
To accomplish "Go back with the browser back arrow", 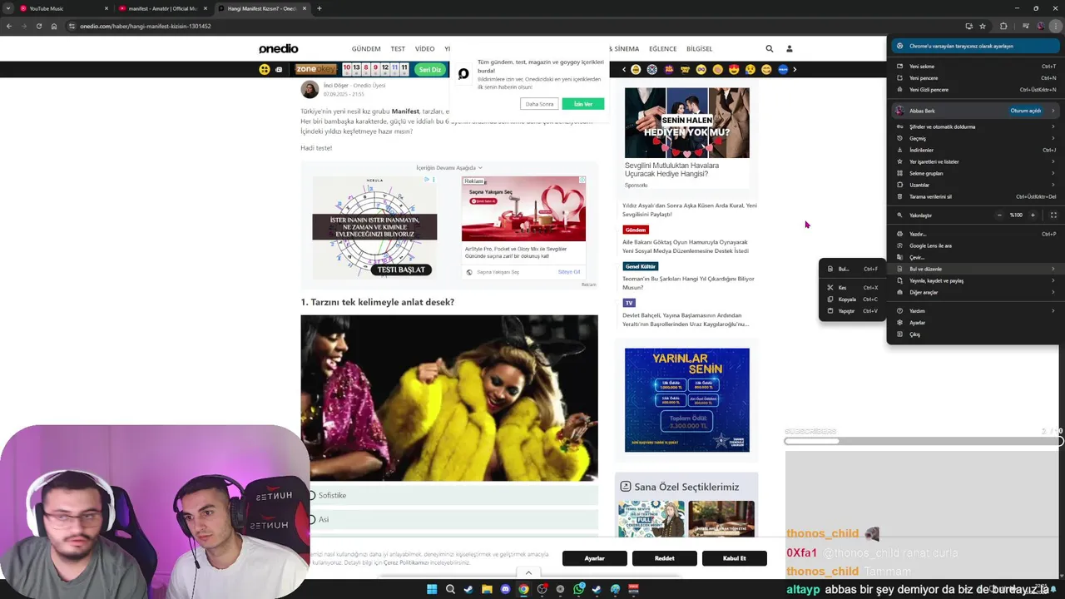I will pyautogui.click(x=9, y=26).
